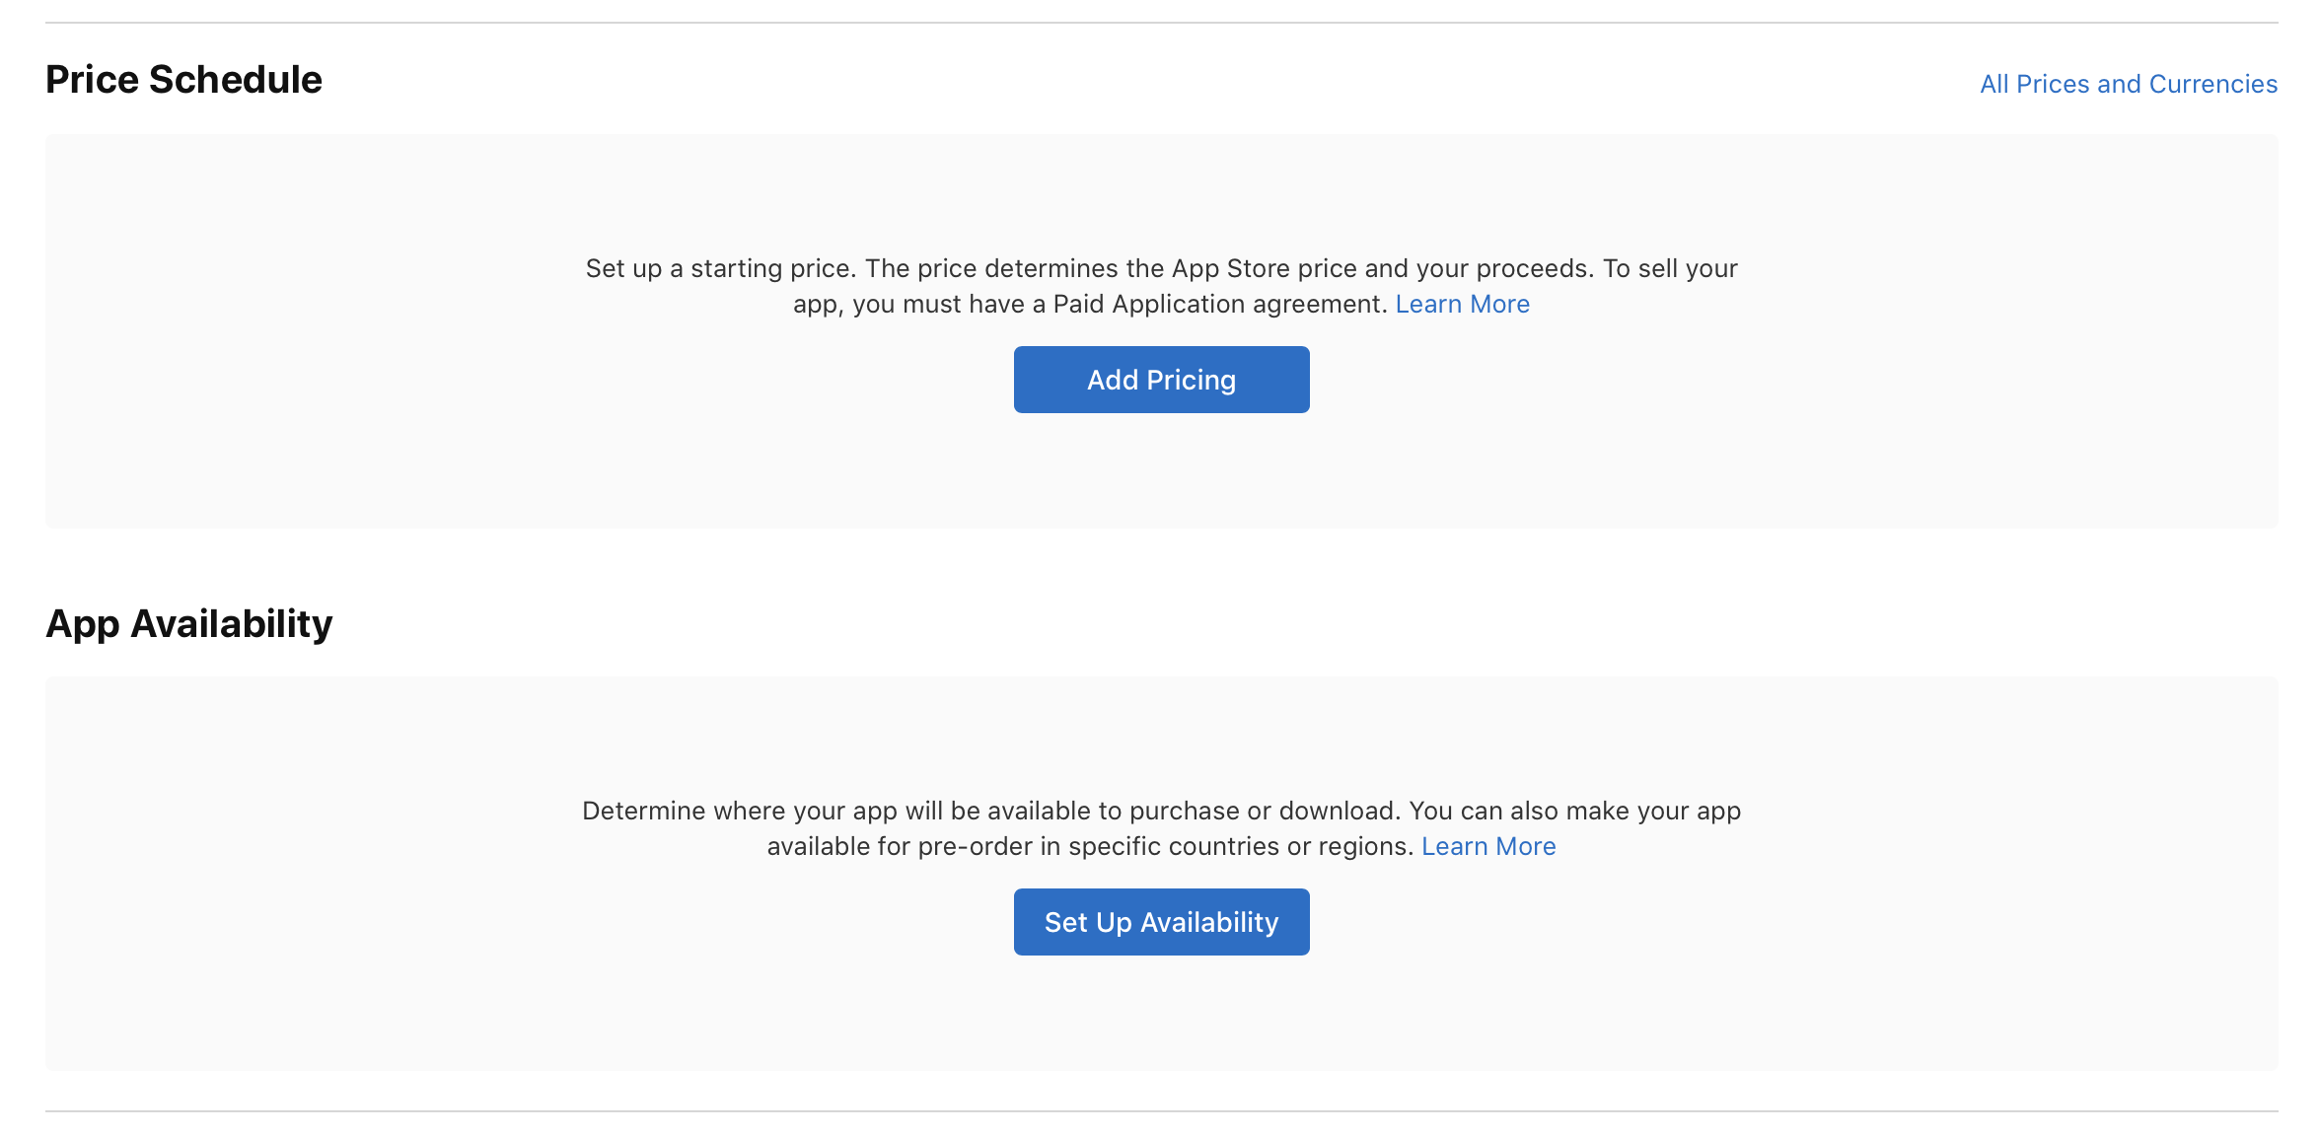Click the App Availability heading
2320x1134 pixels.
pos(188,624)
